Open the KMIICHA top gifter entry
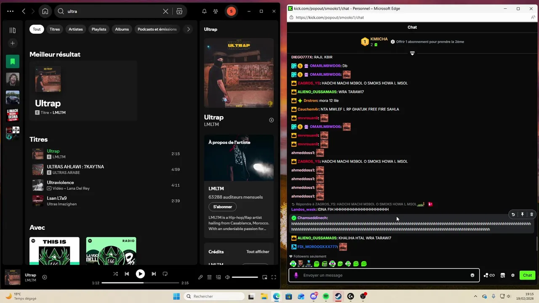Screen dimensions: 539x303 coord(375,42)
